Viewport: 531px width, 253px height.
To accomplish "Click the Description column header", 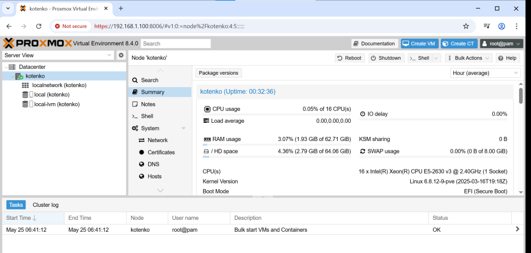I will 329,218.
